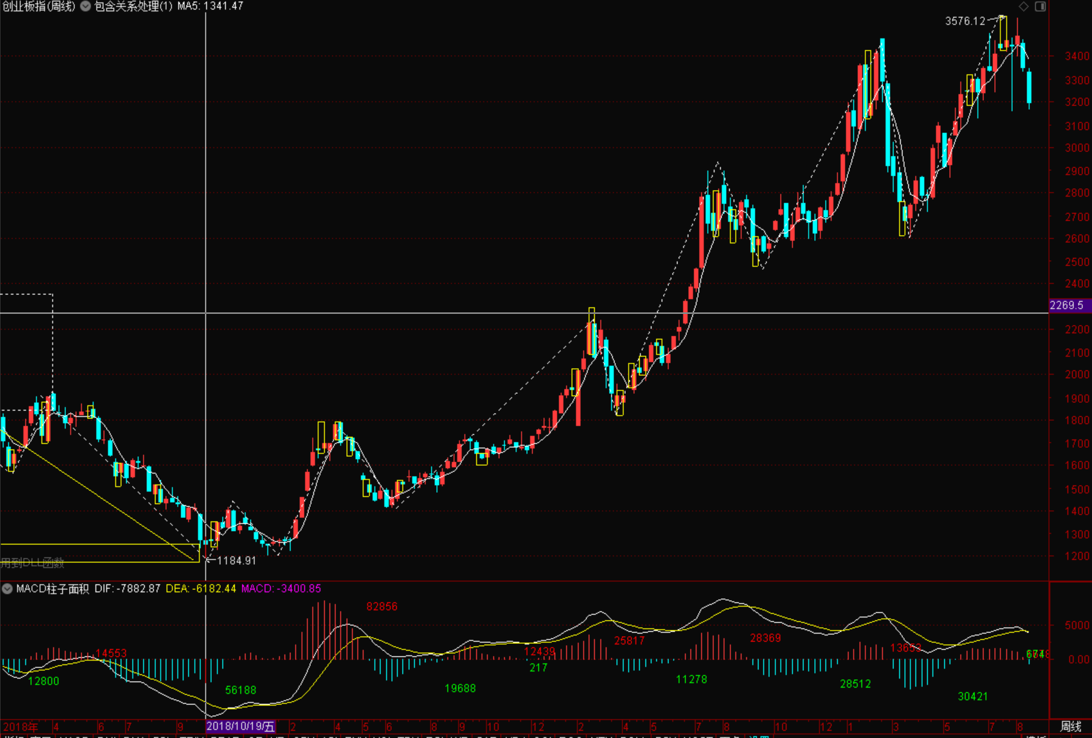This screenshot has height=738, width=1092.
Task: Click the 创业板指(周线) chart title
Action: click(38, 7)
